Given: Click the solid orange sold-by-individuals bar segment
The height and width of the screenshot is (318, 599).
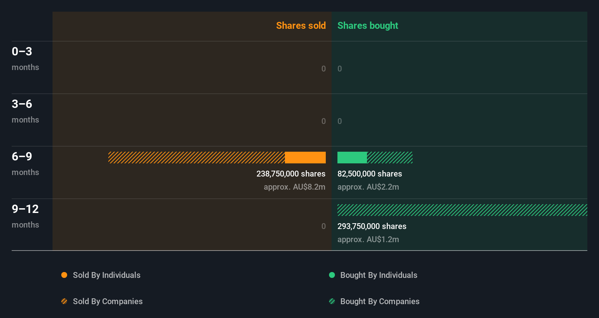Looking at the screenshot, I should (305, 158).
